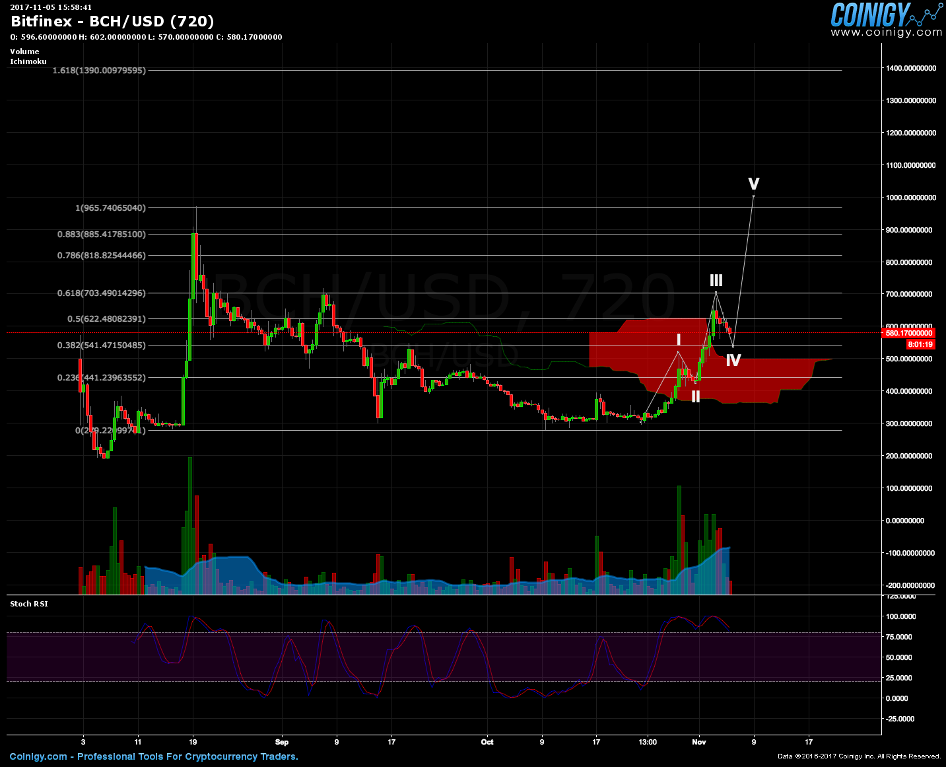Click the 0.618(703.49014296) Fibonacci label
The width and height of the screenshot is (946, 767).
pyautogui.click(x=102, y=293)
